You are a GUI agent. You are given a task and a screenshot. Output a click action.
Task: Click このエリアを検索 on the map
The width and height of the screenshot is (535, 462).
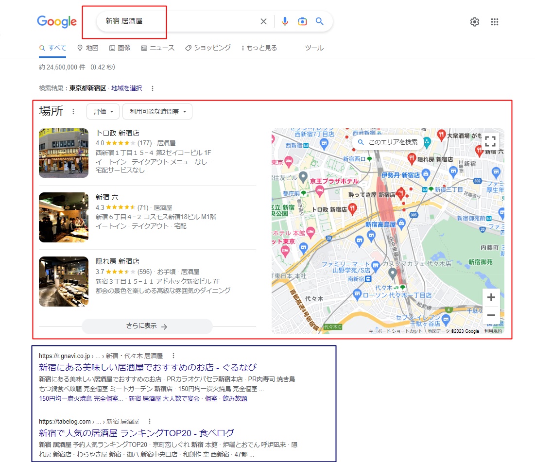[x=388, y=142]
